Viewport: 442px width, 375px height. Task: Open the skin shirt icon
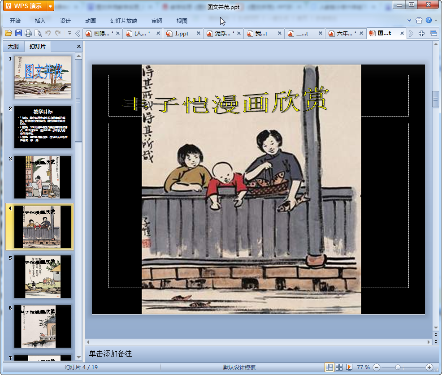pos(419,20)
